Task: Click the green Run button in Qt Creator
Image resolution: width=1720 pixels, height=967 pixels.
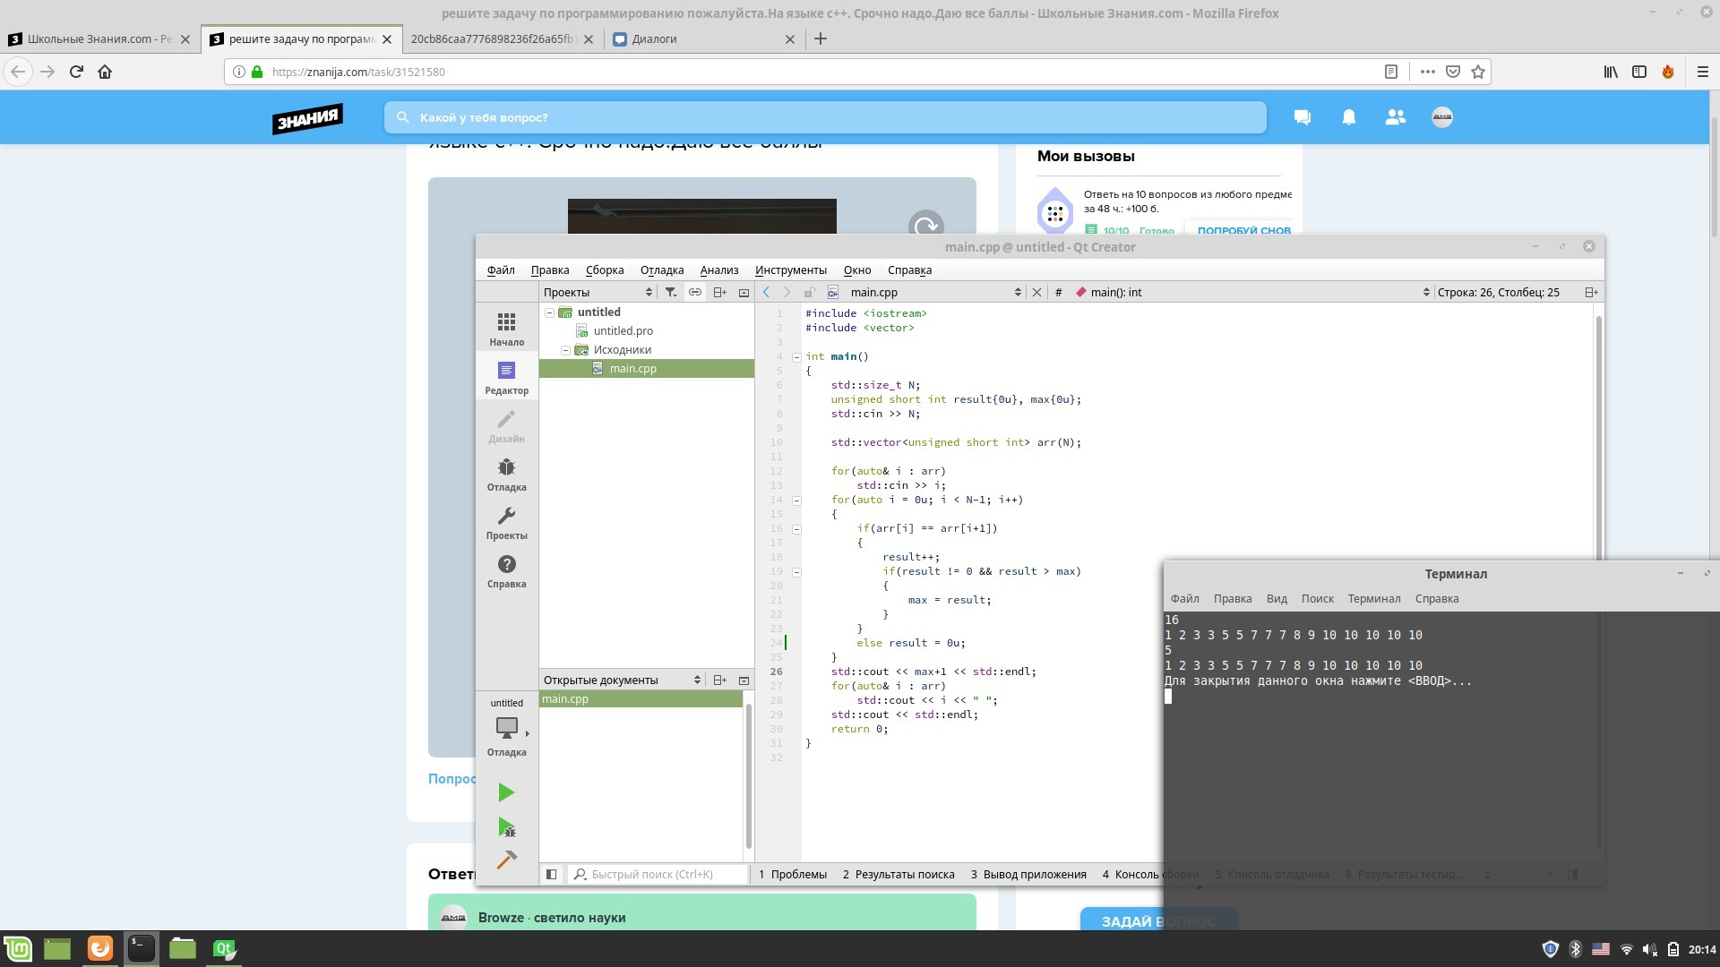Action: [x=506, y=792]
